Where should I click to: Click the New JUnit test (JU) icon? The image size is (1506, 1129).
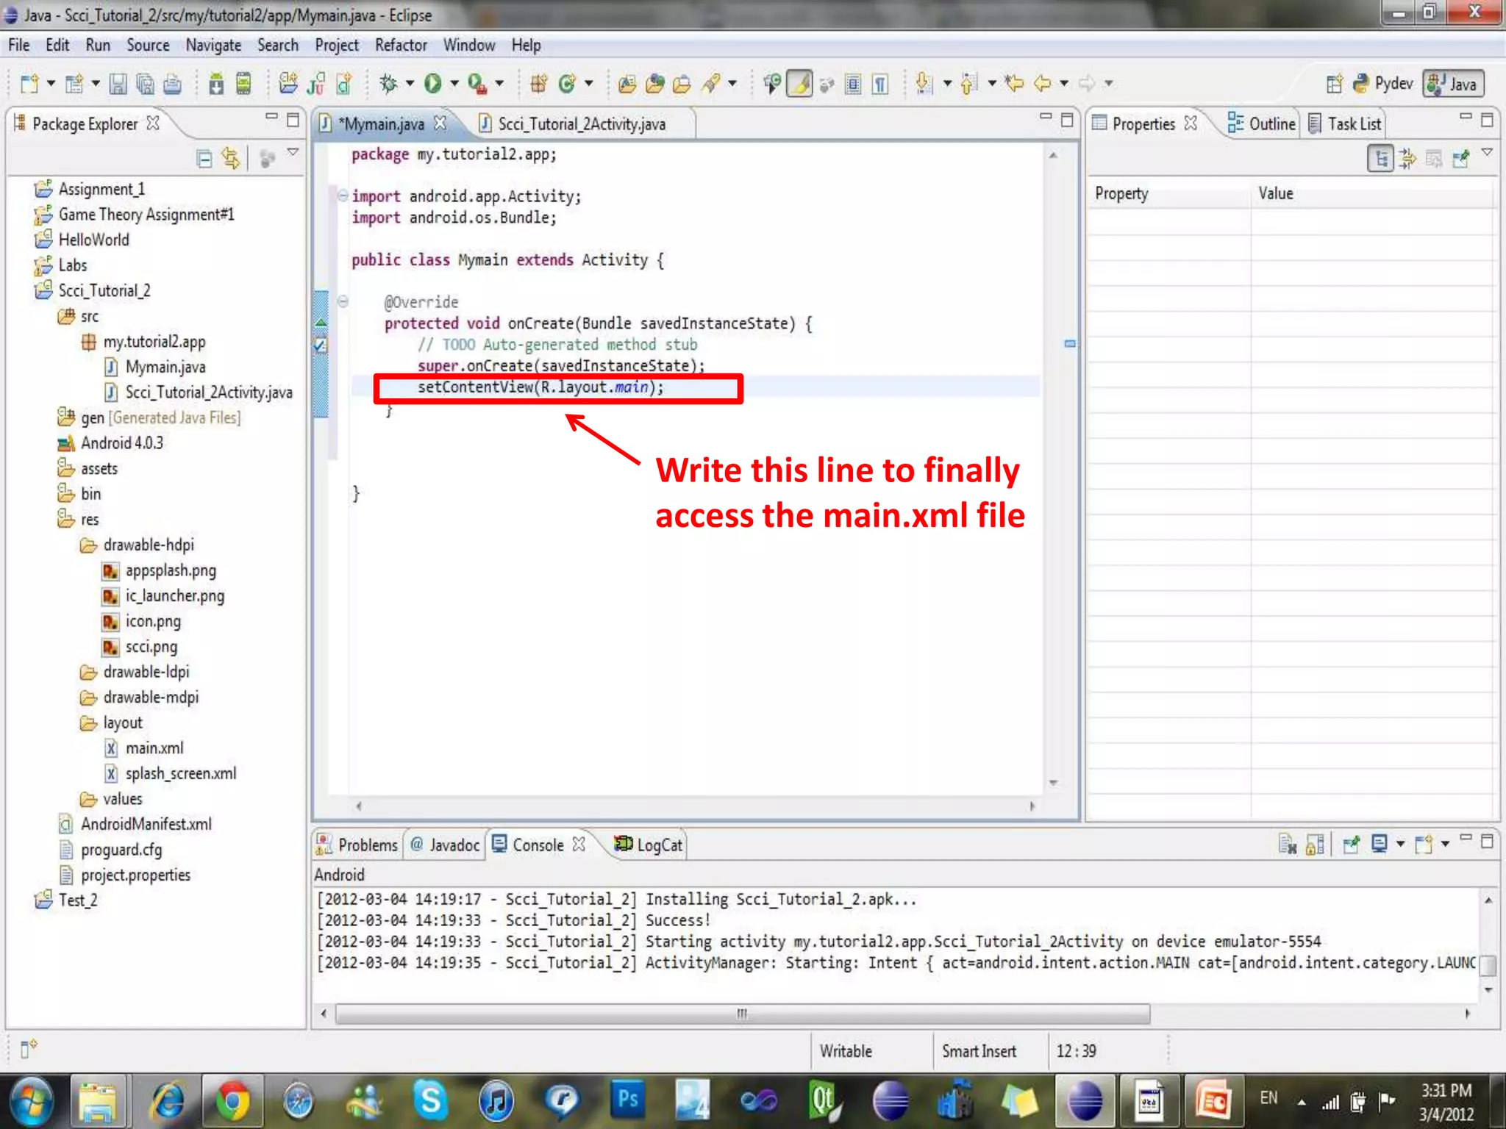coord(316,84)
